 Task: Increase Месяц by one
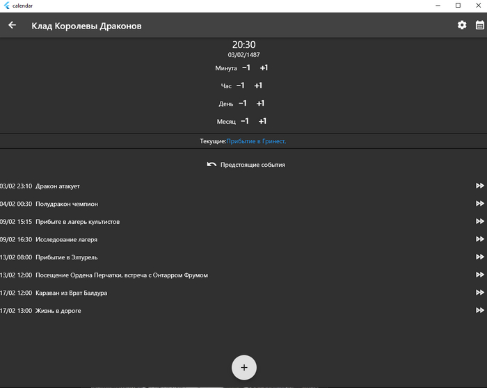click(262, 121)
